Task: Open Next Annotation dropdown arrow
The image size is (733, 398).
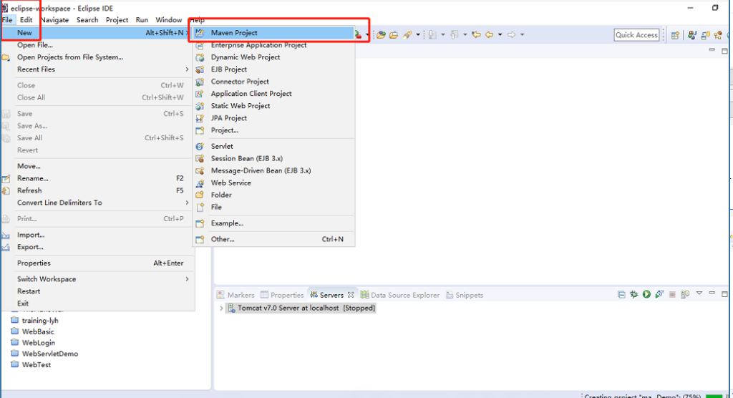Action: pyautogui.click(x=442, y=34)
